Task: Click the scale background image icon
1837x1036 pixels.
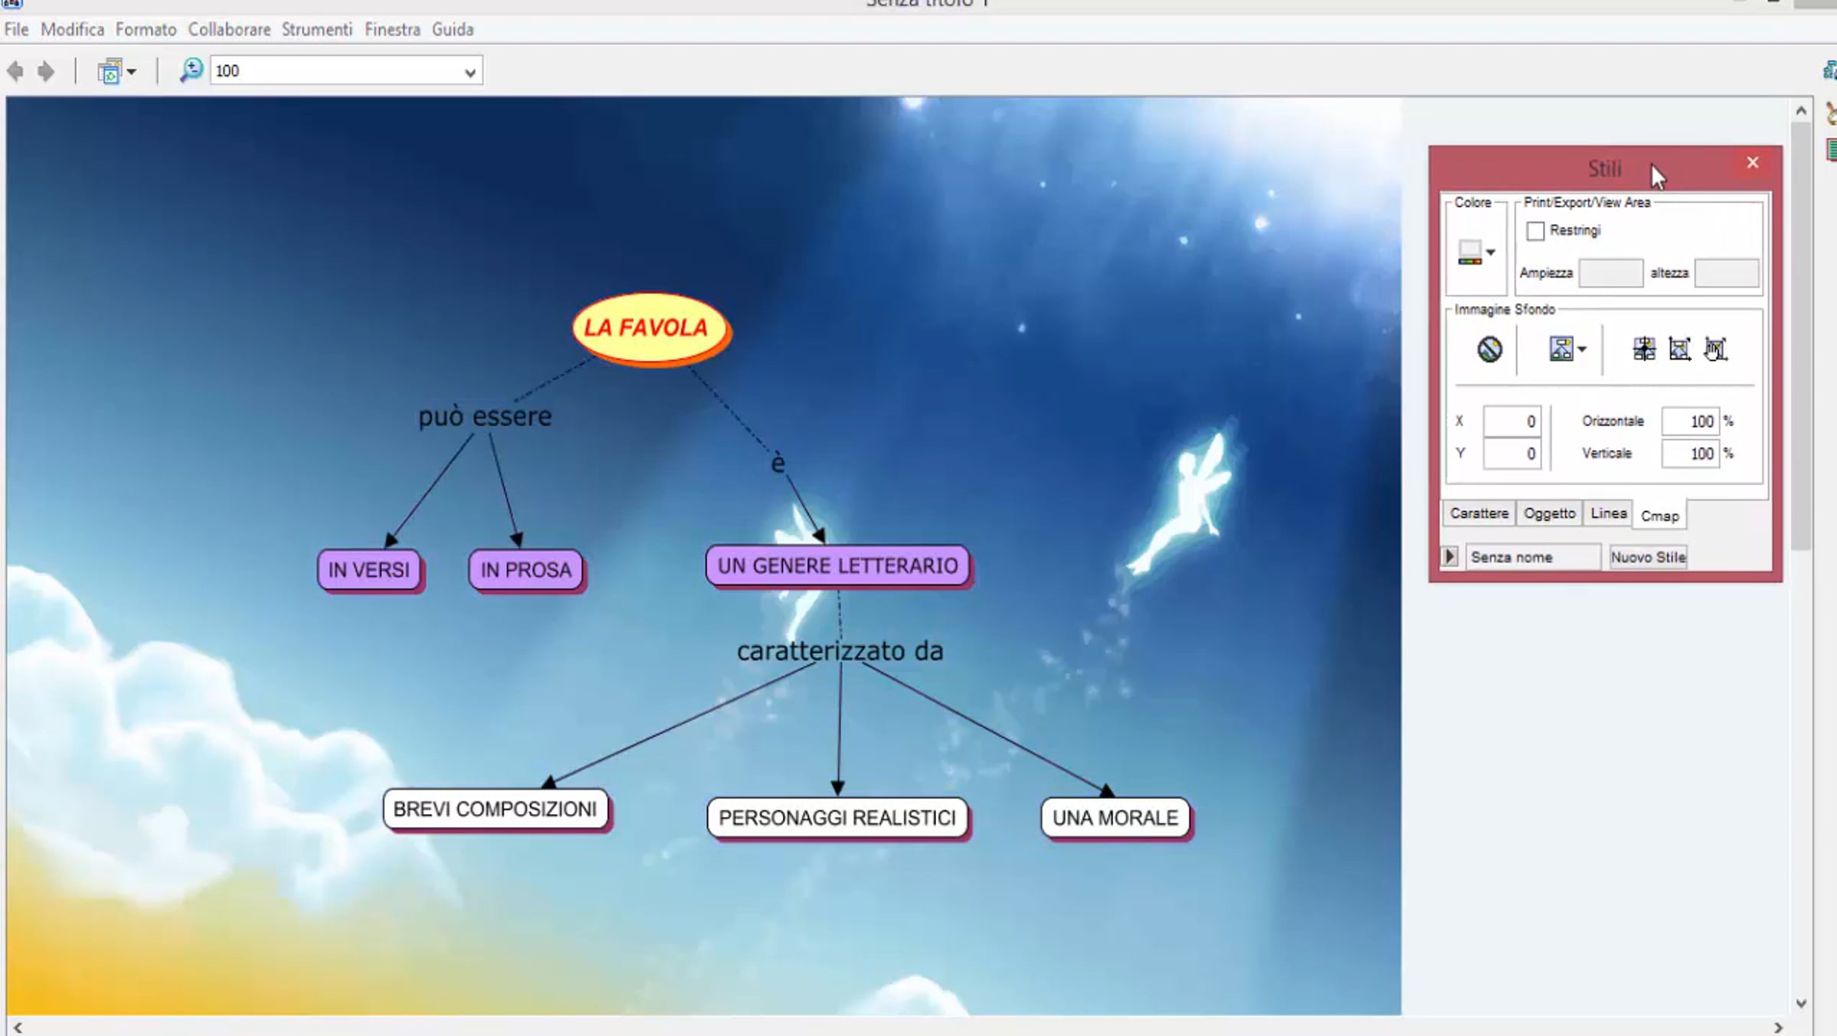Action: coord(1679,350)
